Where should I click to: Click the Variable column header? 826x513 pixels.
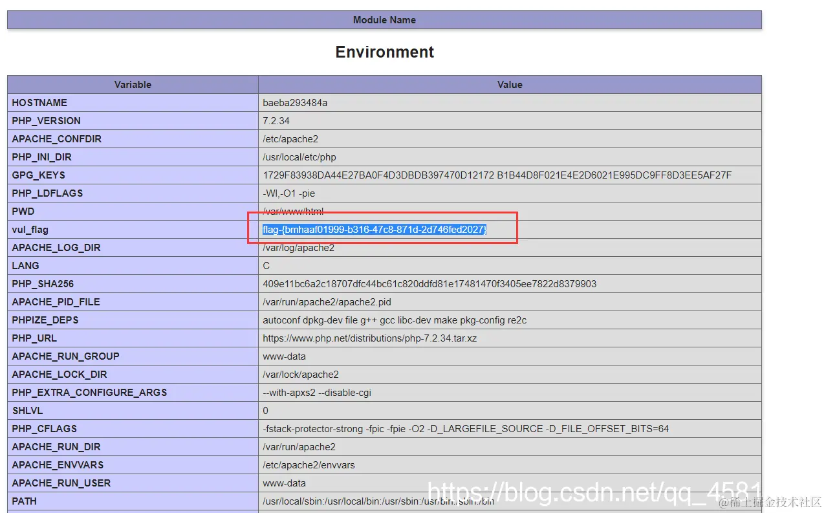133,85
